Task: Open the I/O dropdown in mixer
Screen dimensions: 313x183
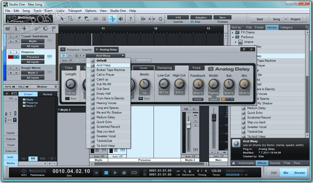Action: pos(13,99)
